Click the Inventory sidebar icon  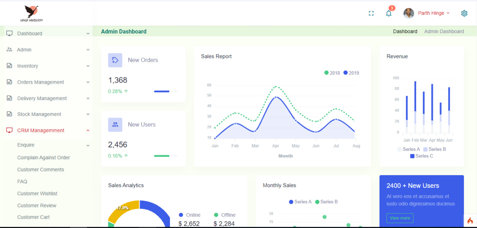pos(10,66)
